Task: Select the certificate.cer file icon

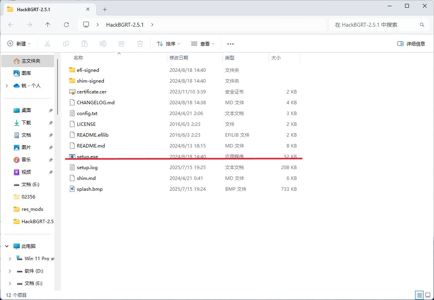Action: [72, 92]
